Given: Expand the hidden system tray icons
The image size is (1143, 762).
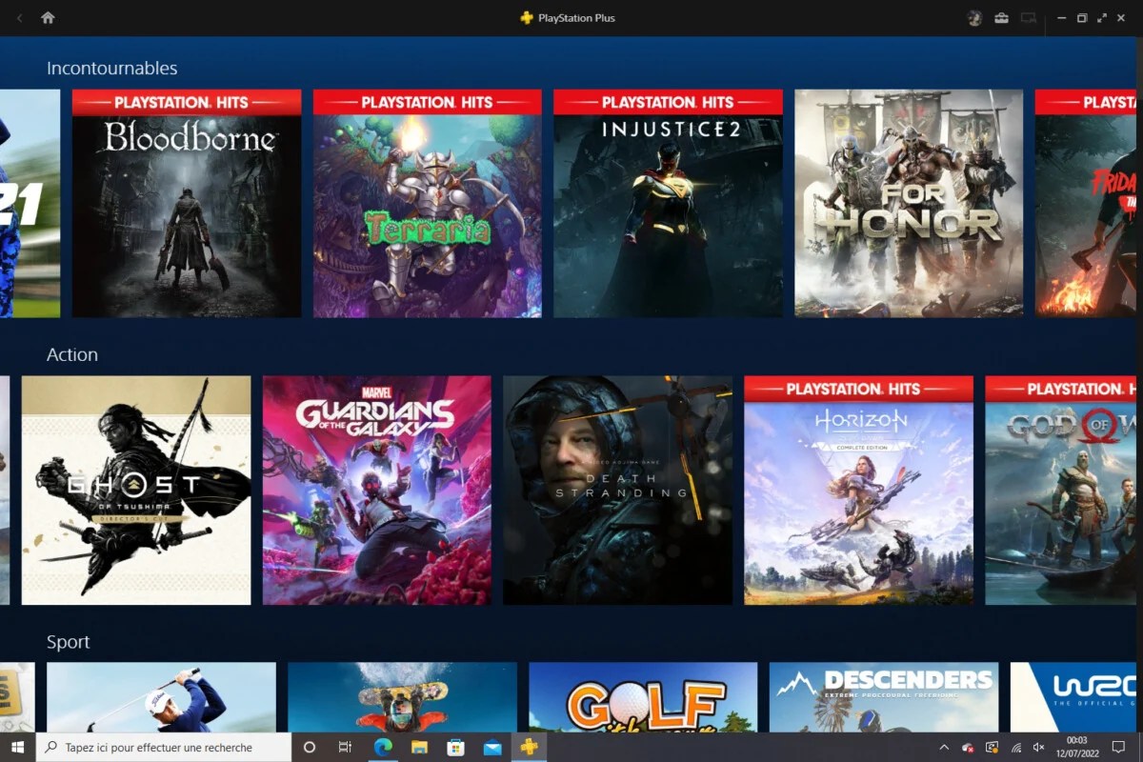Looking at the screenshot, I should tap(944, 748).
